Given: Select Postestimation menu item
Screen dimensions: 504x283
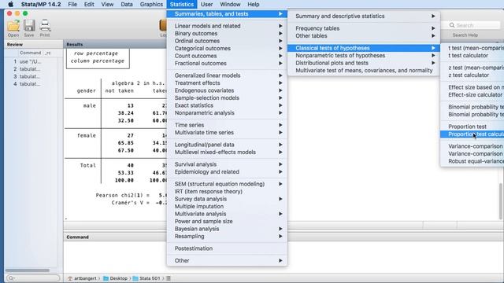Looking at the screenshot, I should coord(227,248).
